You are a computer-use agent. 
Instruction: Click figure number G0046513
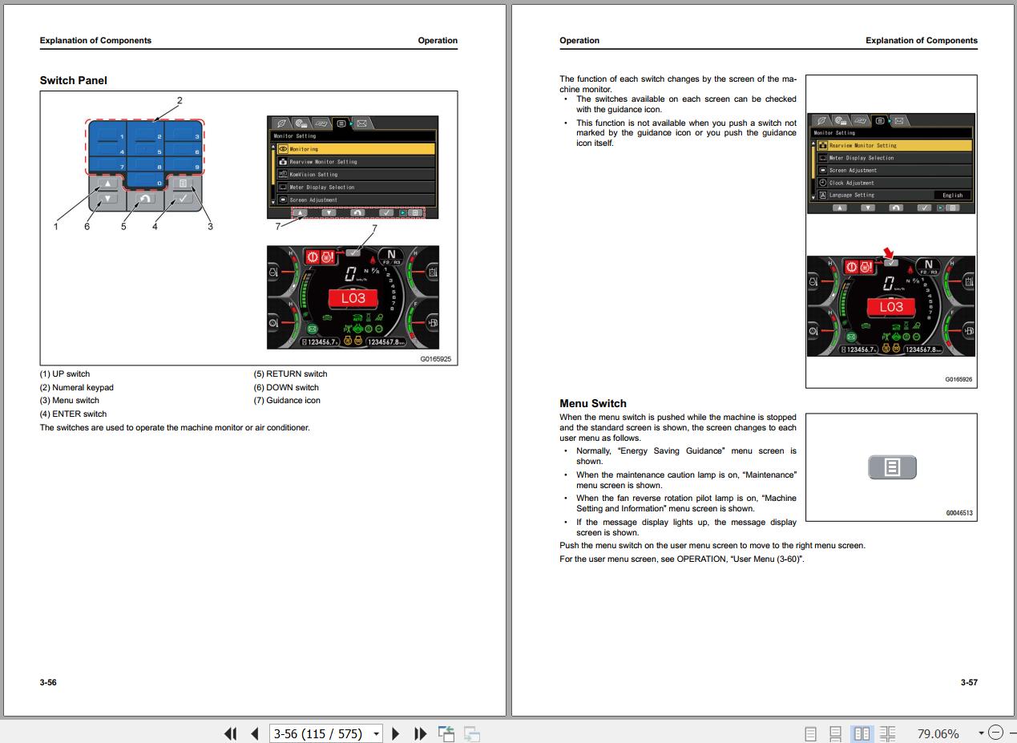(959, 513)
